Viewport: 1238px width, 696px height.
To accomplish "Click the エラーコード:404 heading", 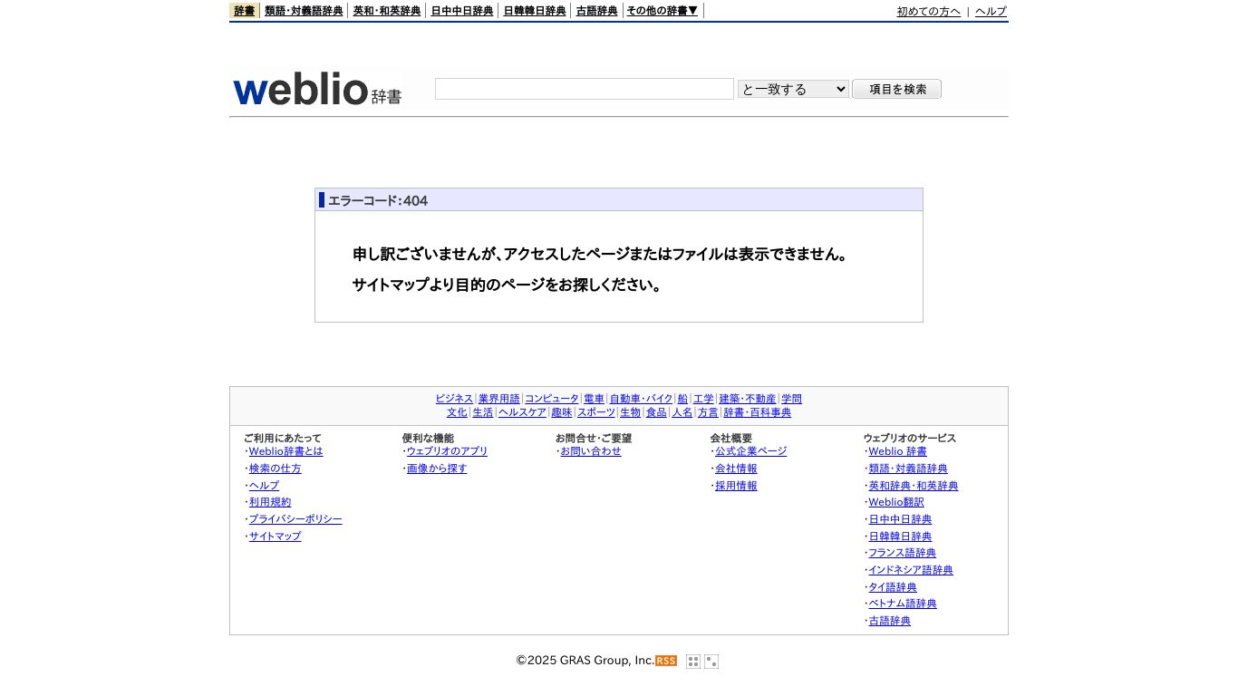I will (x=378, y=200).
